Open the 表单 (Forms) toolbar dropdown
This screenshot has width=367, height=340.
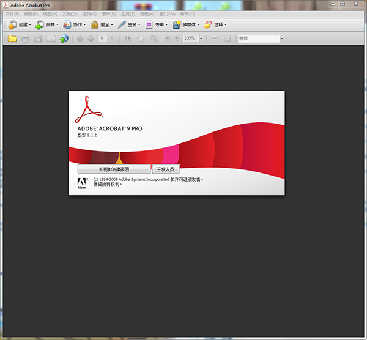click(157, 24)
